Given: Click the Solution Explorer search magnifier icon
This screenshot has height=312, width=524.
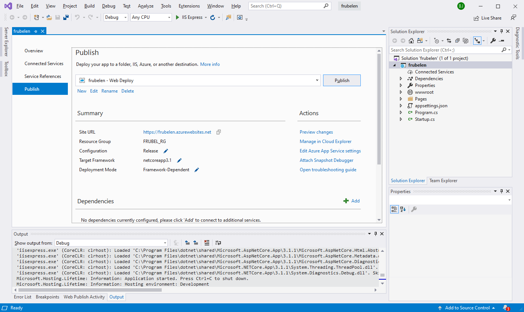Looking at the screenshot, I should pyautogui.click(x=504, y=50).
